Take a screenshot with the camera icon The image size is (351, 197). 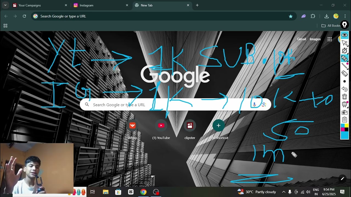[x=344, y=112]
